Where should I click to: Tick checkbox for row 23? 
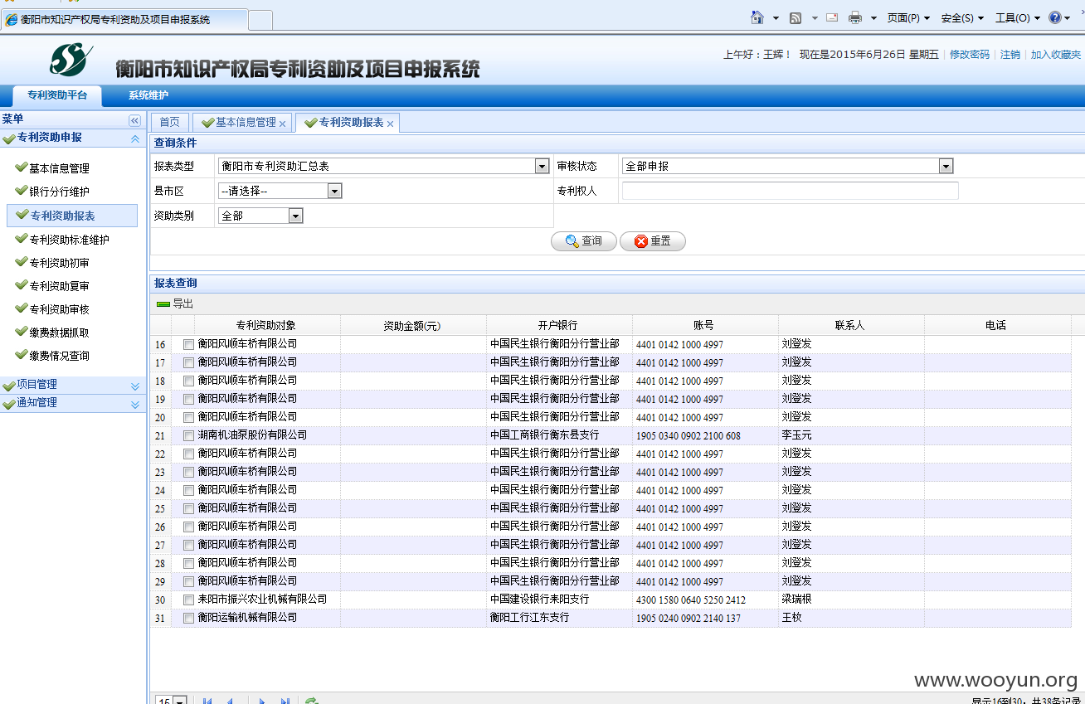point(188,472)
